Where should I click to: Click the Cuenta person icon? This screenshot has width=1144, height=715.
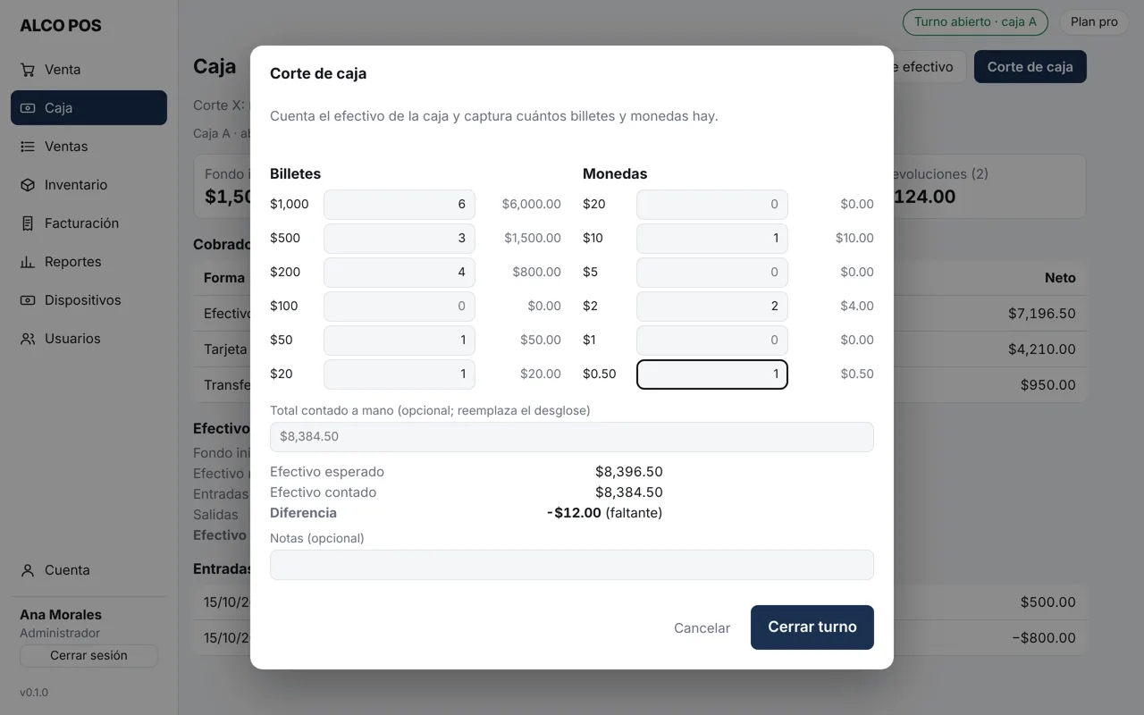coord(28,570)
